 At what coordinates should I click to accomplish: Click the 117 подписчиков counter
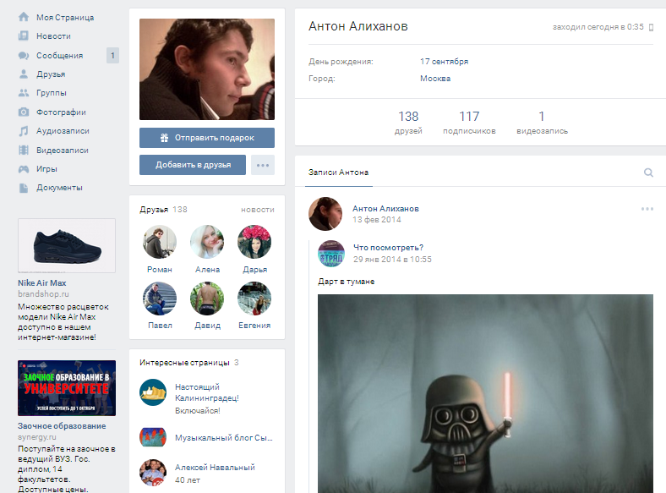(x=469, y=123)
